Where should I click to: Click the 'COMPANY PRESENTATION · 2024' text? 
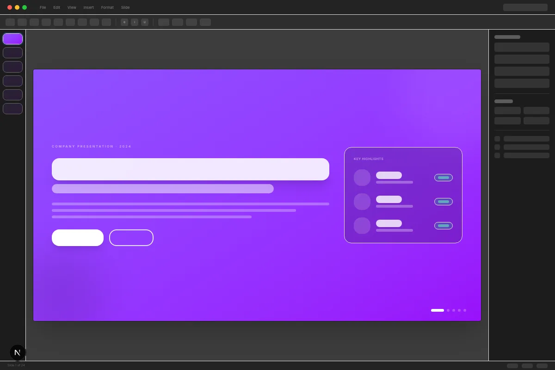click(x=92, y=146)
